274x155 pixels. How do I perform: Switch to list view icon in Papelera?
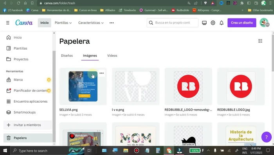click(x=260, y=41)
